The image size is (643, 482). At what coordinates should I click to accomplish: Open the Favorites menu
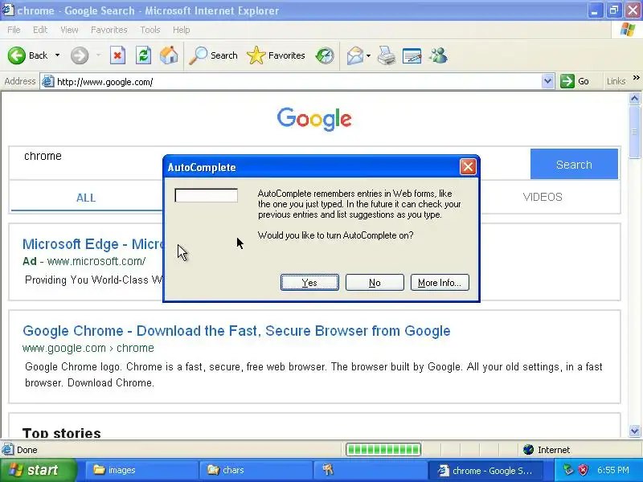click(x=109, y=30)
